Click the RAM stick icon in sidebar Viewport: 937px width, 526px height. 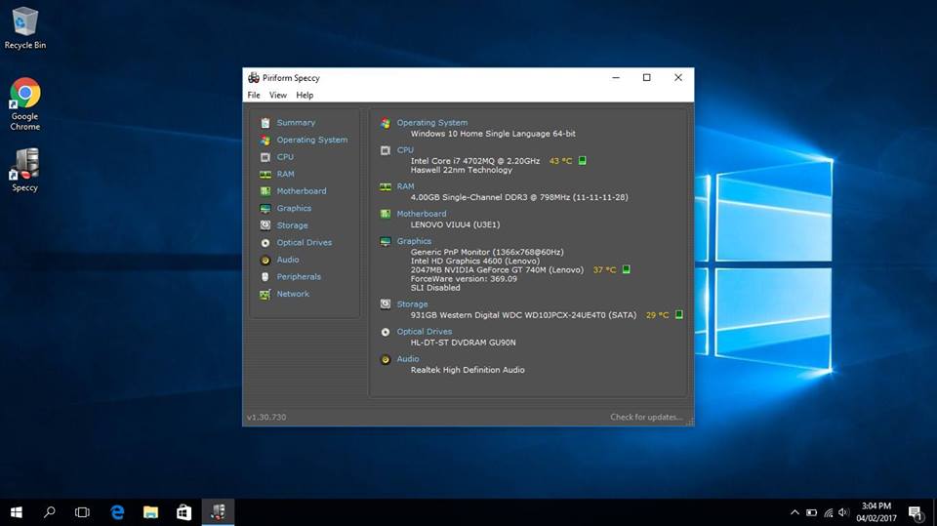coord(265,175)
